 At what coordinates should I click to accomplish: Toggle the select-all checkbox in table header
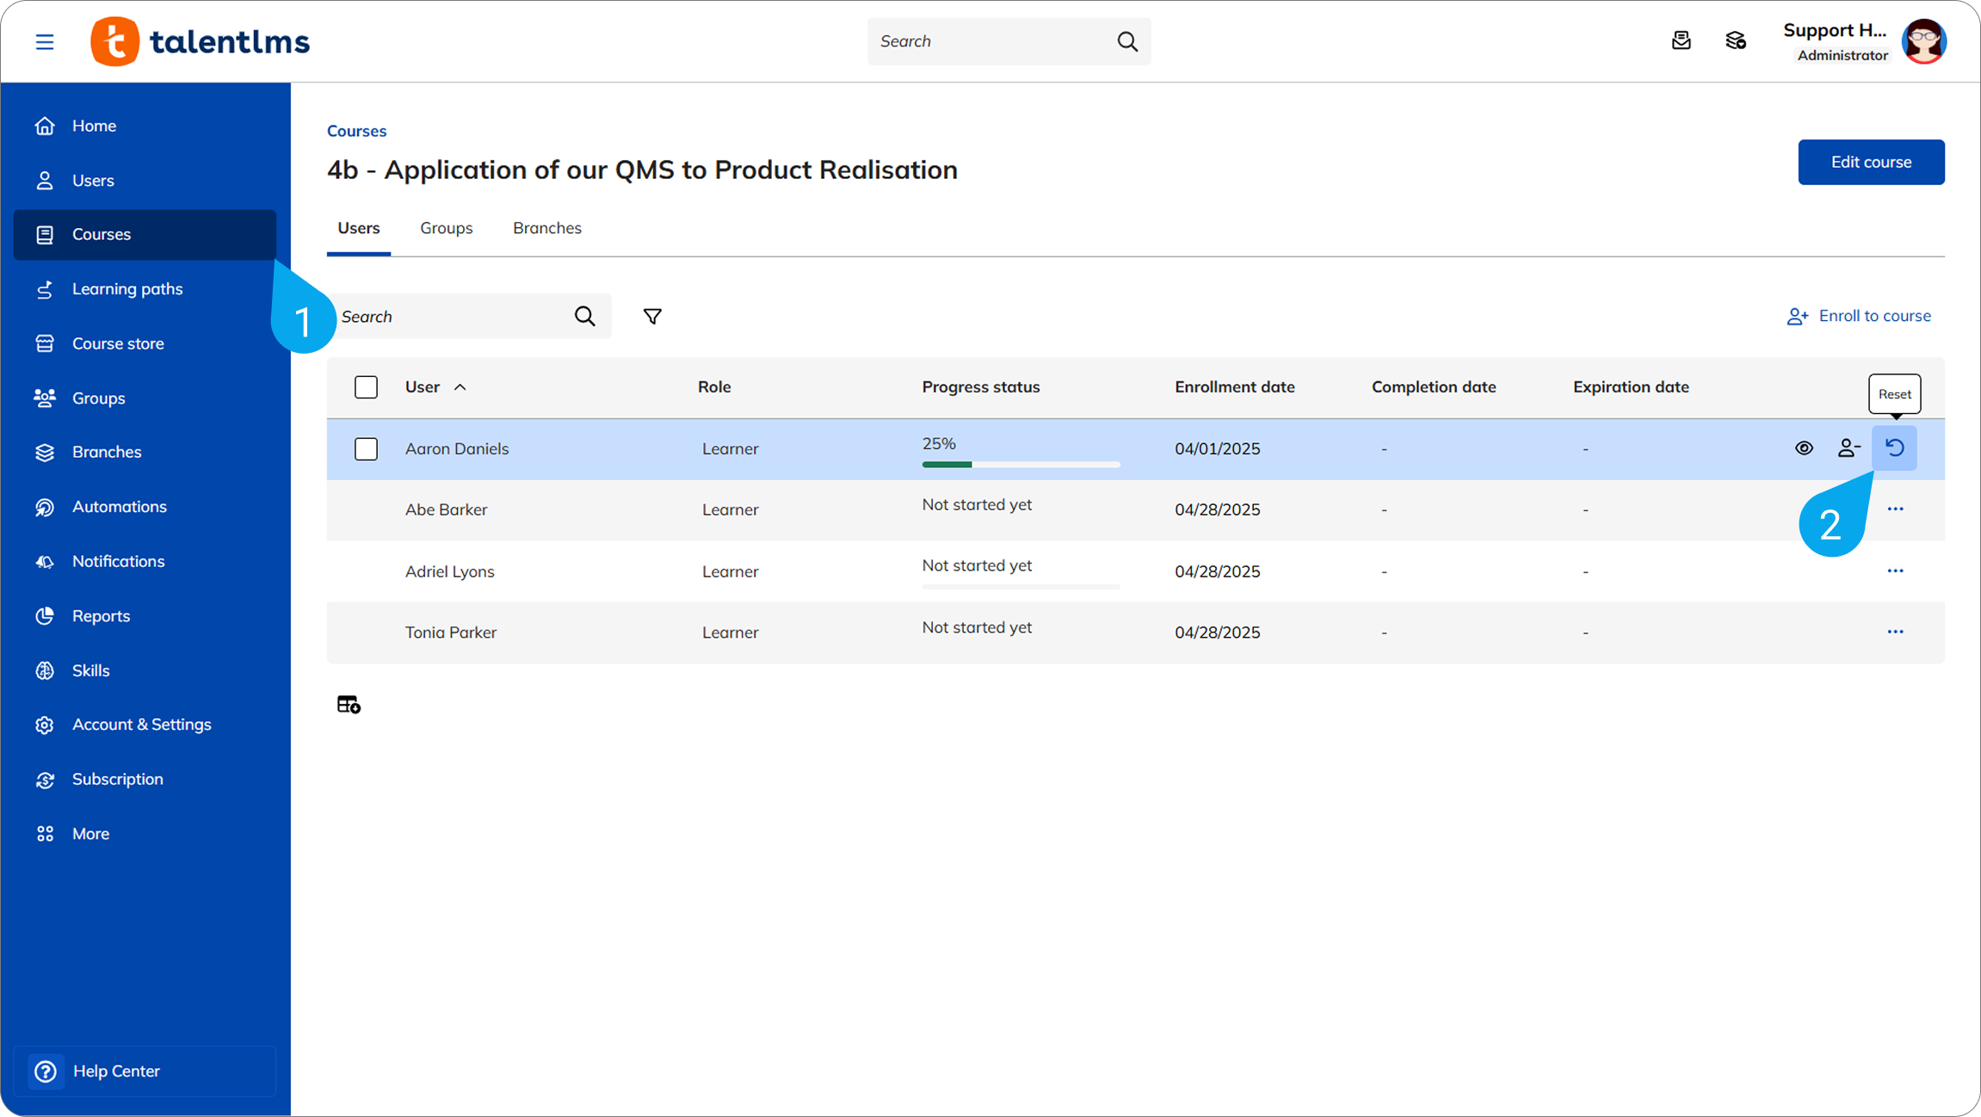366,386
